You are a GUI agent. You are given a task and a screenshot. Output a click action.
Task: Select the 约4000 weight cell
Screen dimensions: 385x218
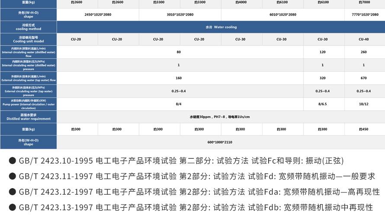[x=241, y=2]
